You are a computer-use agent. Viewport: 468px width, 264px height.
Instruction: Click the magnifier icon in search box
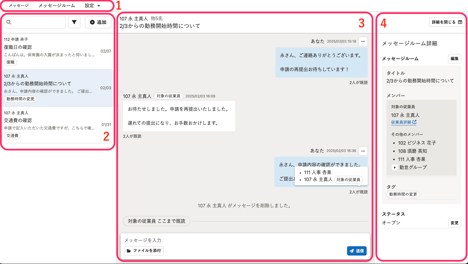9,22
